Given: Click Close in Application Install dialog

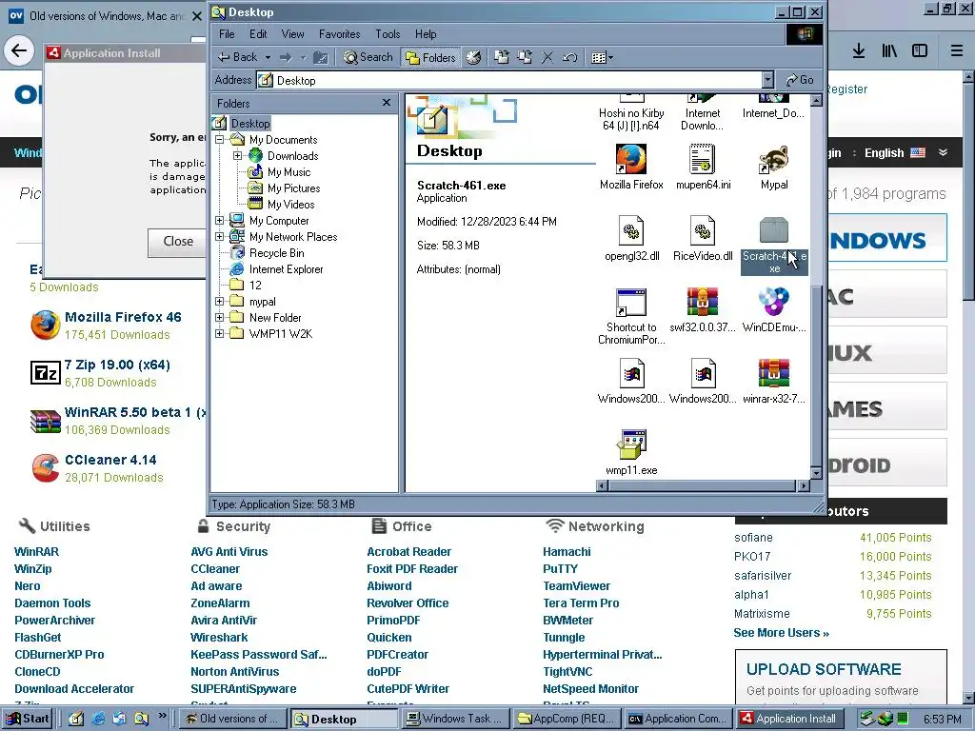Looking at the screenshot, I should [178, 241].
